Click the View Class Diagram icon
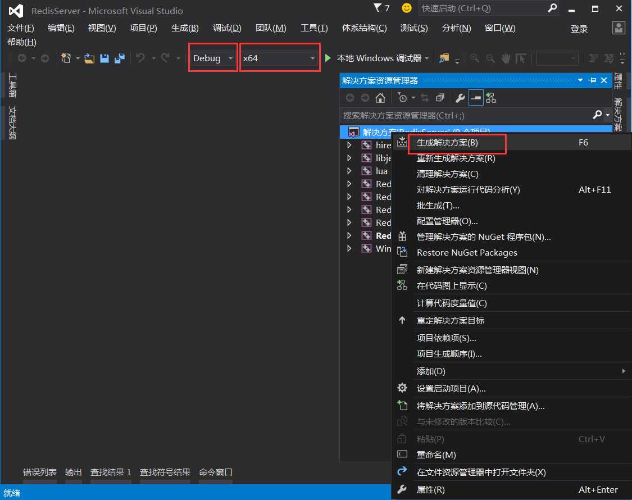Viewport: 632px width, 500px height. pyautogui.click(x=491, y=98)
